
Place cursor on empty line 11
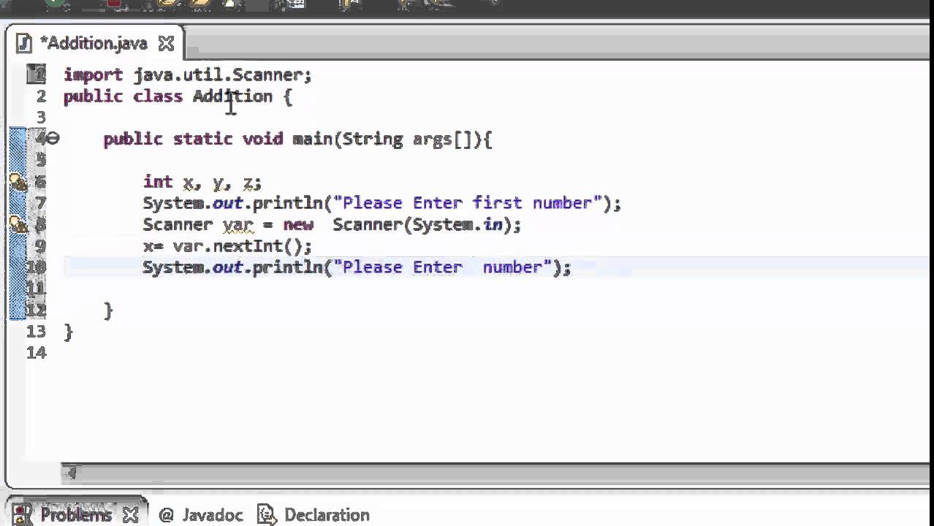pyautogui.click(x=292, y=289)
